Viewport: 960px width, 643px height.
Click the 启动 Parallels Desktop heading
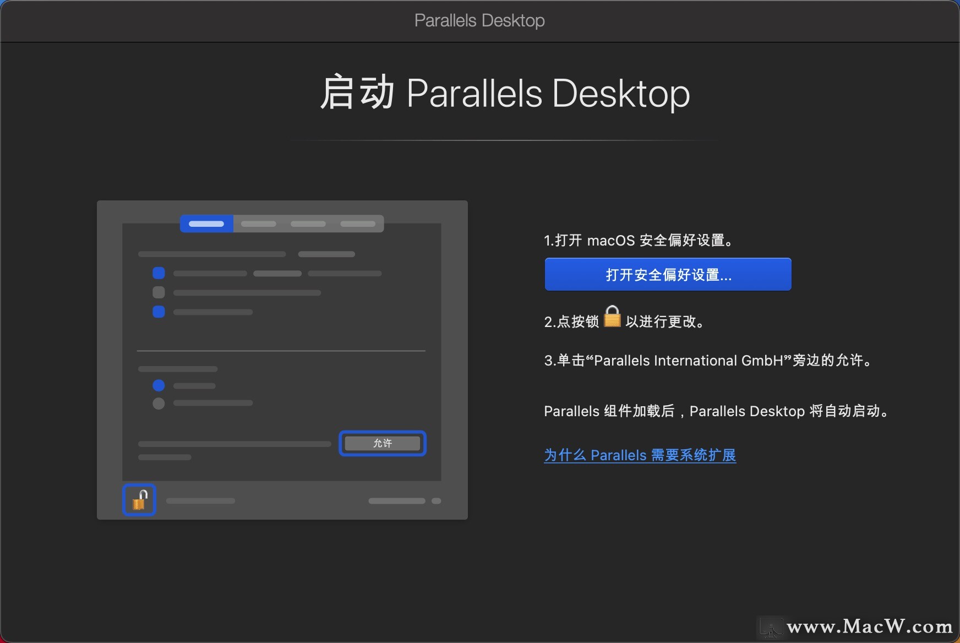coord(505,93)
